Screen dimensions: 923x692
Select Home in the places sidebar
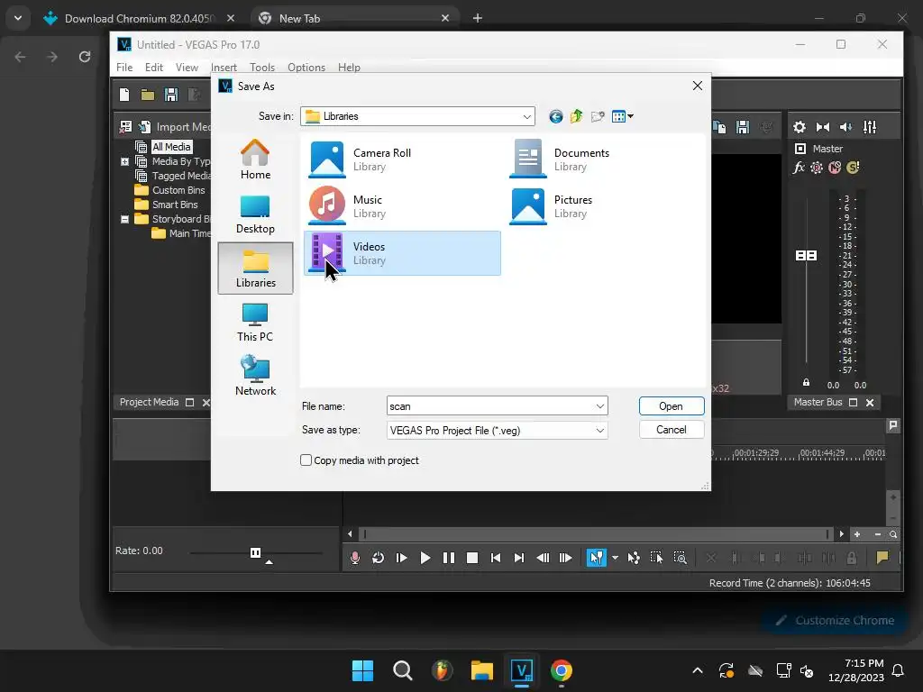coord(255,159)
